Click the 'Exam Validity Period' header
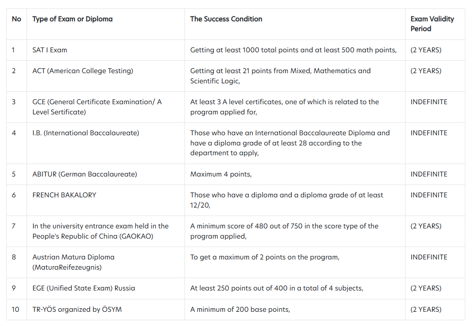 (x=432, y=24)
